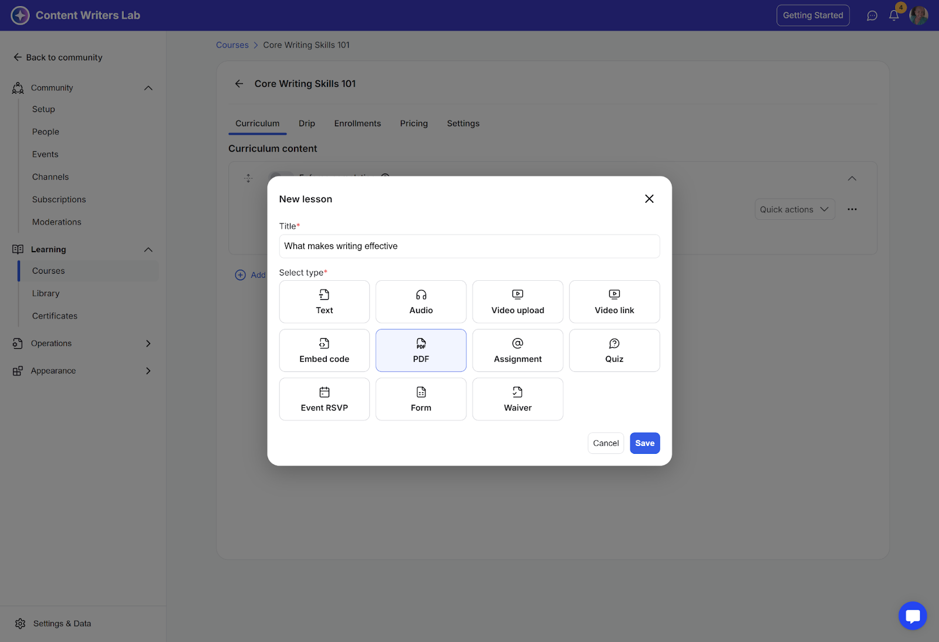Screen dimensions: 939x642
Task: Select the Quiz lesson type
Action: [x=614, y=350]
